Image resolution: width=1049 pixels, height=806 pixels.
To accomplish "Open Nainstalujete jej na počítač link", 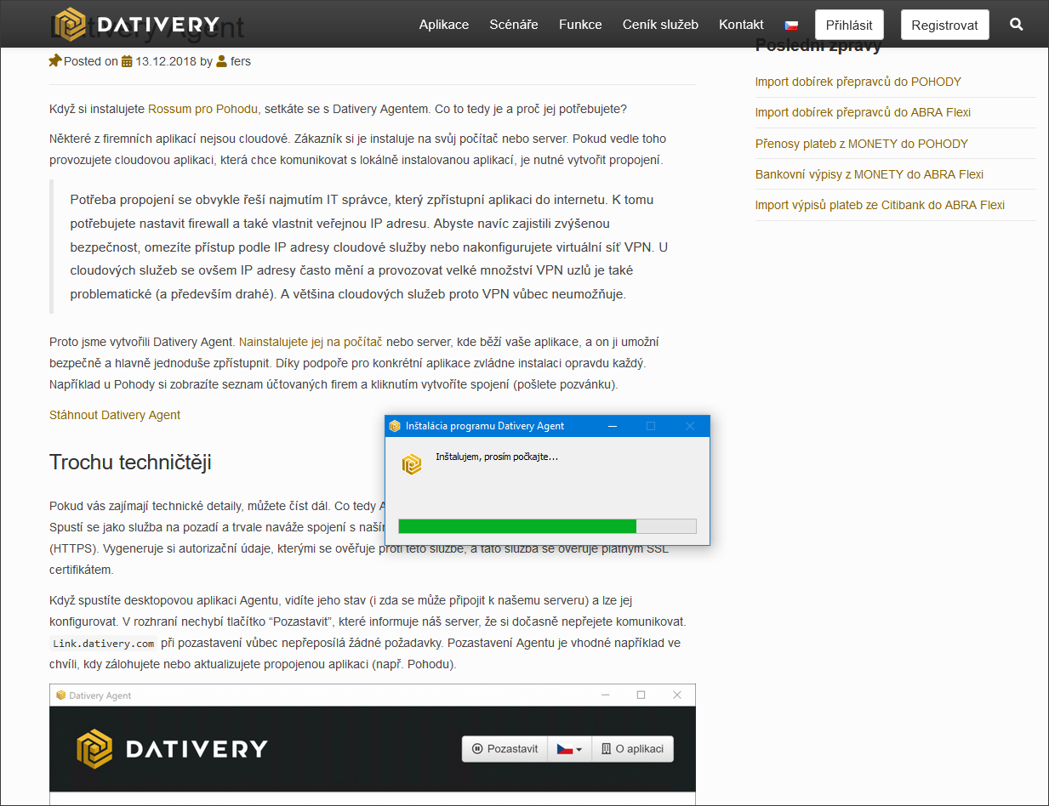I will (311, 342).
